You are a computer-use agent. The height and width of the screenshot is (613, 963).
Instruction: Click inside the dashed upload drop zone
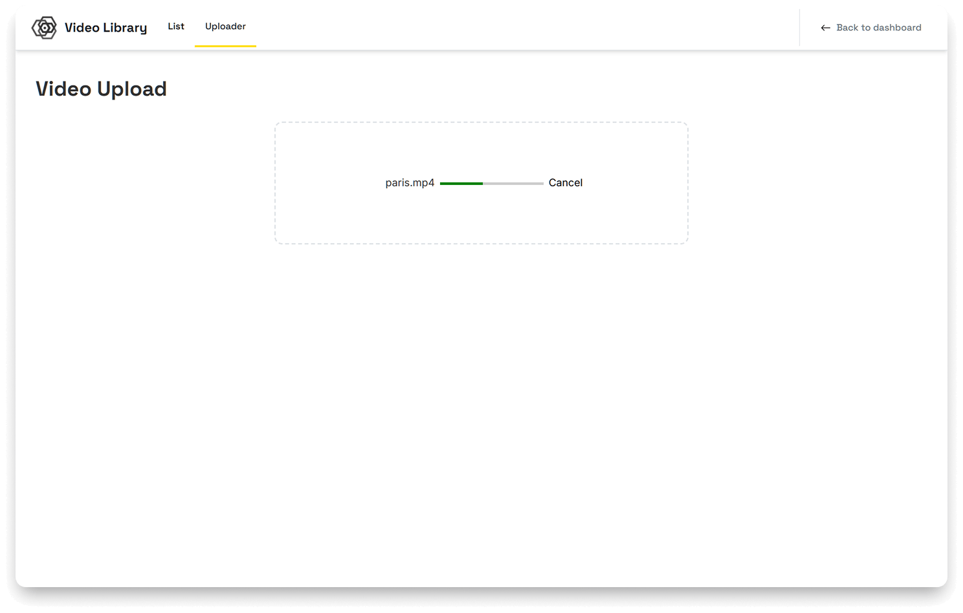click(481, 220)
